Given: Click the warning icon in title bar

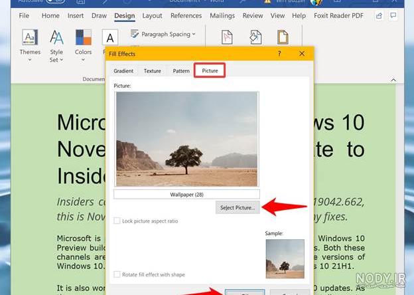Looking at the screenshot, I should tap(267, 1).
